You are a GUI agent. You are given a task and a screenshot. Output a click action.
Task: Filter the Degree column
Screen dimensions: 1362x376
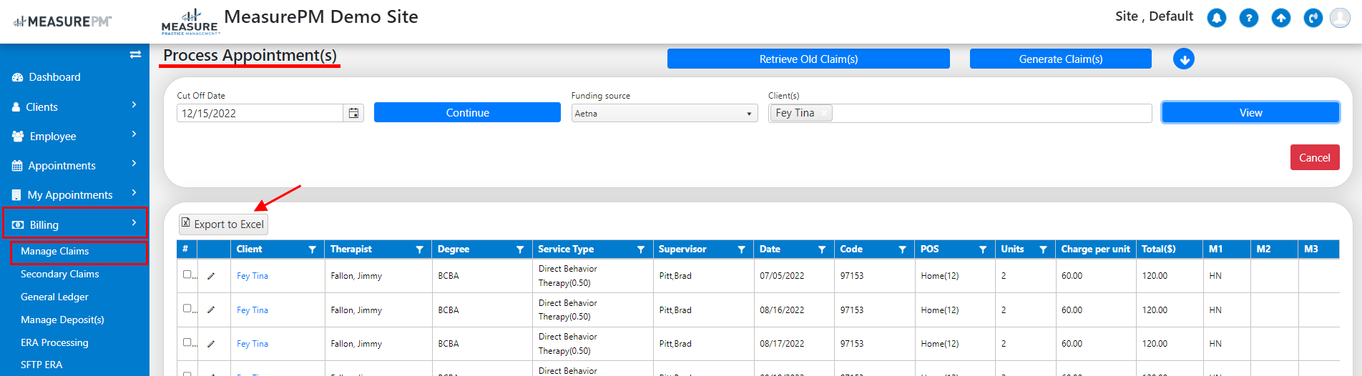520,249
